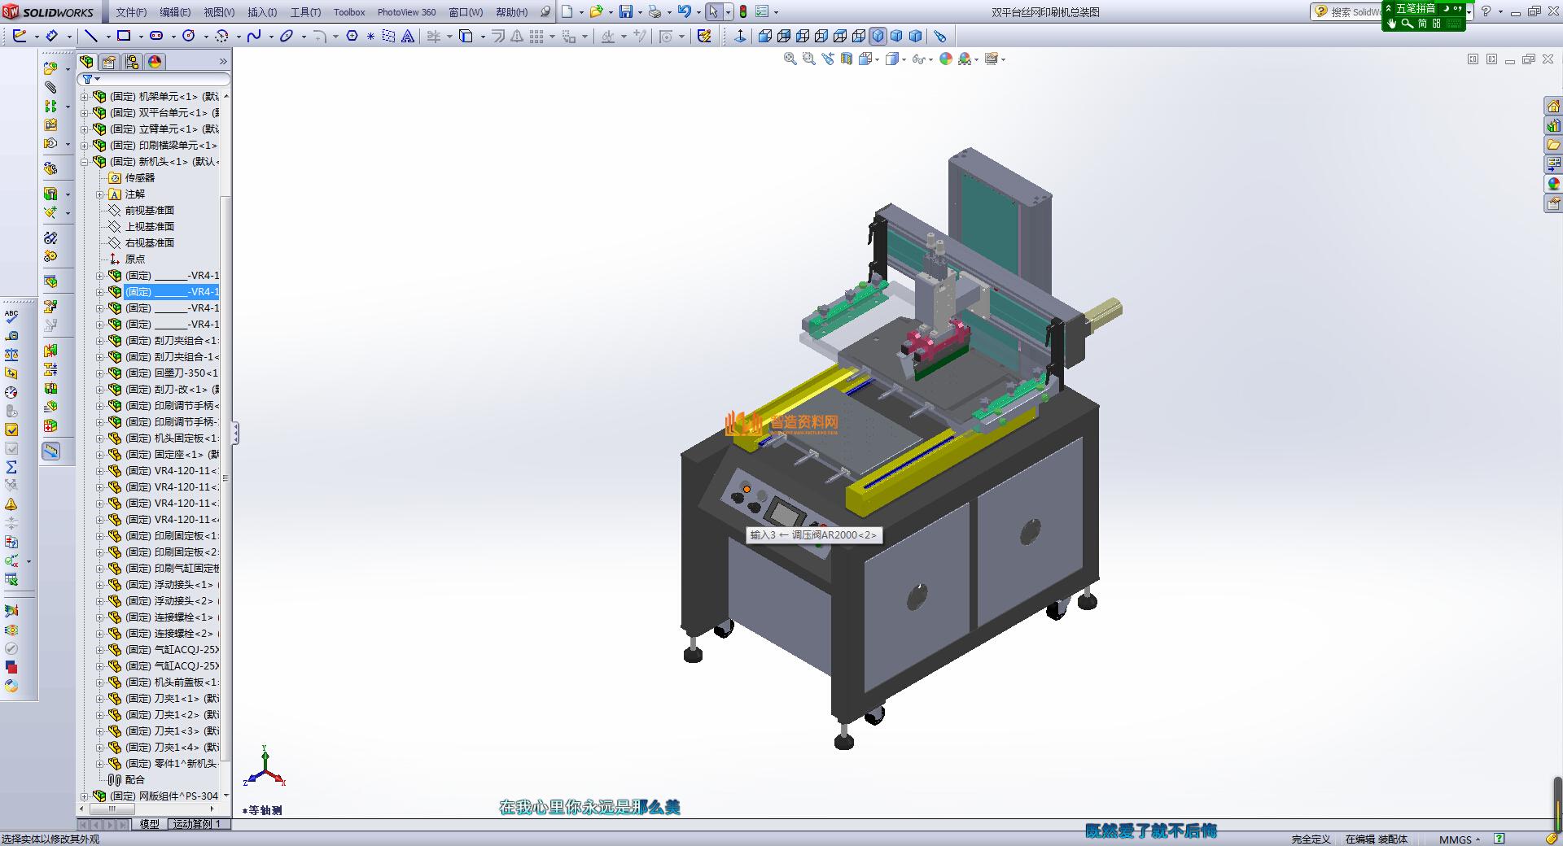Choose the Corner Rectangle sketch tool
The image size is (1563, 846).
124,36
